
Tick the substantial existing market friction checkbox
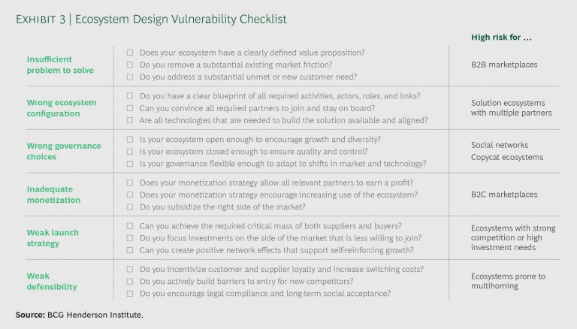click(130, 65)
